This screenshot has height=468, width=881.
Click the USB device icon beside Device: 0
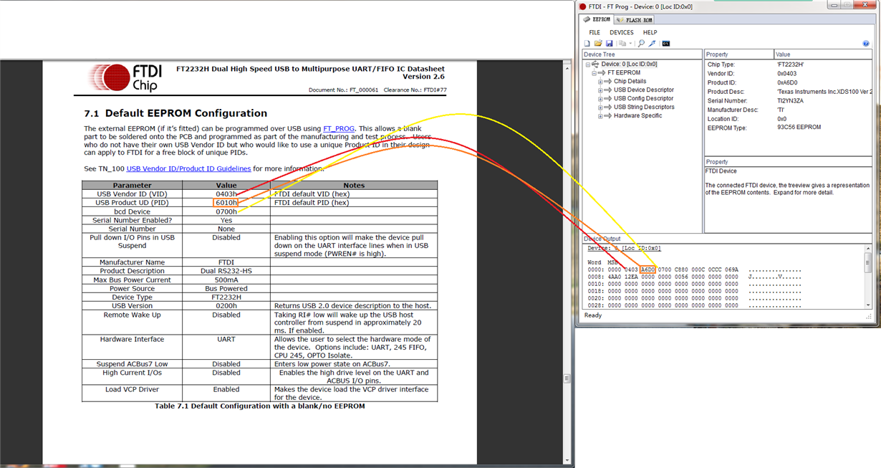595,64
